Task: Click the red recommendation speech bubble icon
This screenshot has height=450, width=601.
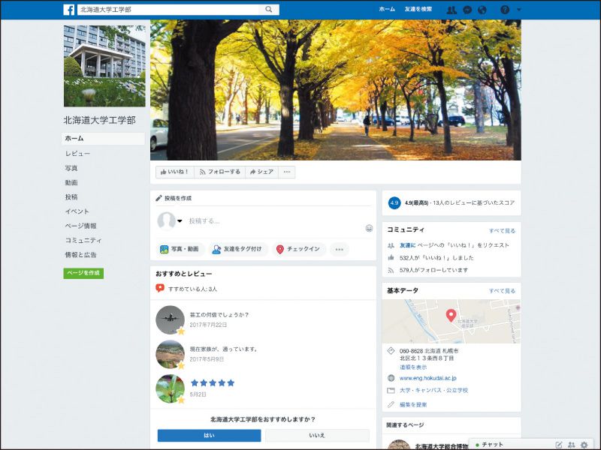Action: point(160,288)
